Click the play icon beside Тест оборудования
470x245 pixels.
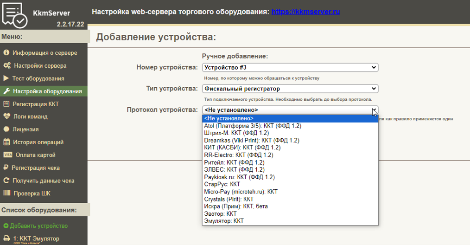click(x=6, y=78)
